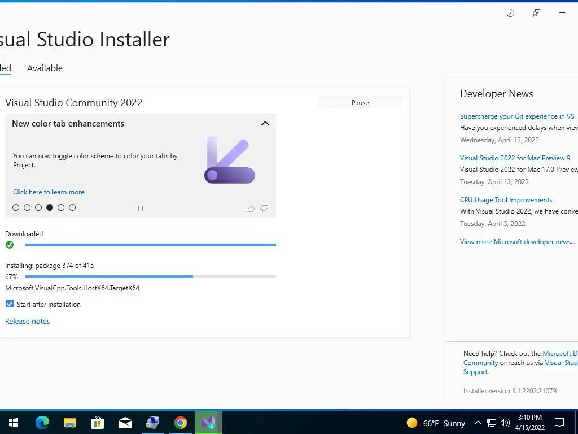Screen dimensions: 578x434
Task: Click the color tabs illustration image
Action: coord(229,160)
